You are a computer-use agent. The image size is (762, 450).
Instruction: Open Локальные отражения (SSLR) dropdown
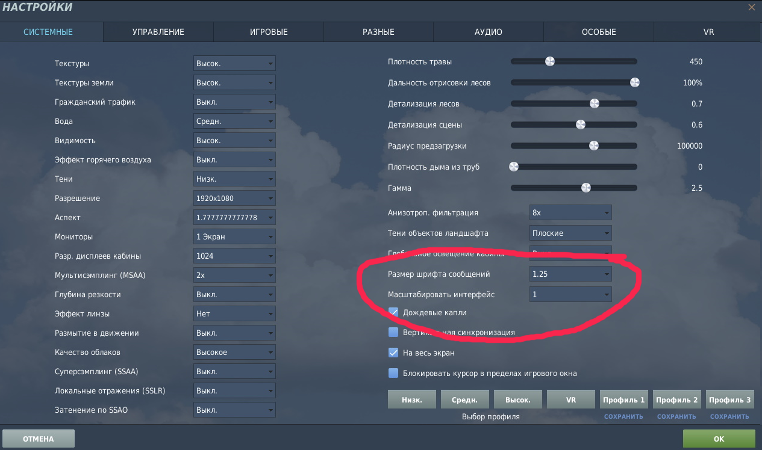(x=234, y=391)
